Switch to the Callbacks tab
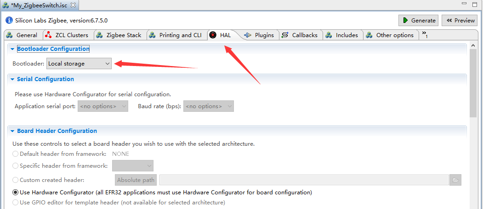The width and height of the screenshot is (483, 209). (x=301, y=35)
